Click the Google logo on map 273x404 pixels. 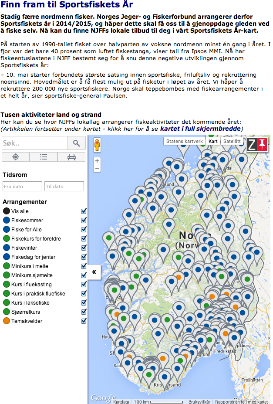point(103,397)
